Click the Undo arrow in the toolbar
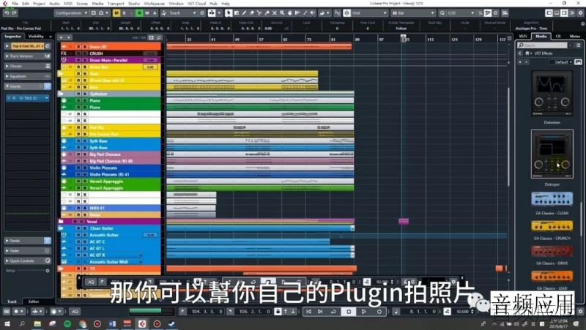Screen dimensions: 586x330 click(7, 12)
